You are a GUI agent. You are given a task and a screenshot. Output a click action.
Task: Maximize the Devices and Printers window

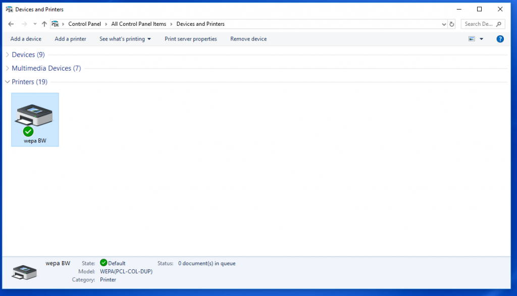(x=480, y=9)
